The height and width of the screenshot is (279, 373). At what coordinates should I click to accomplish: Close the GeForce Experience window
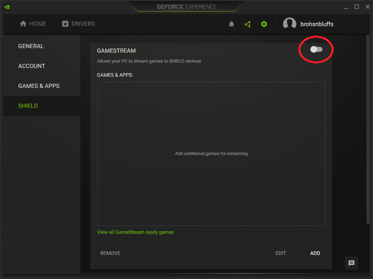[x=367, y=7]
